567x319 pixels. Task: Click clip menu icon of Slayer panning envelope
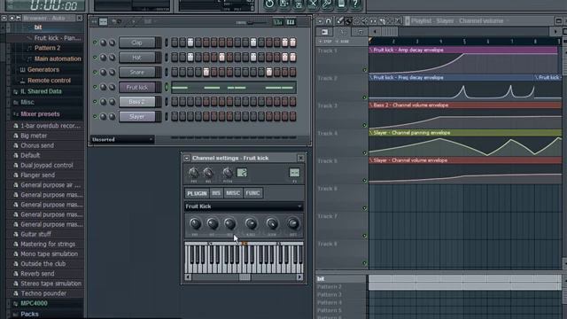(371, 133)
